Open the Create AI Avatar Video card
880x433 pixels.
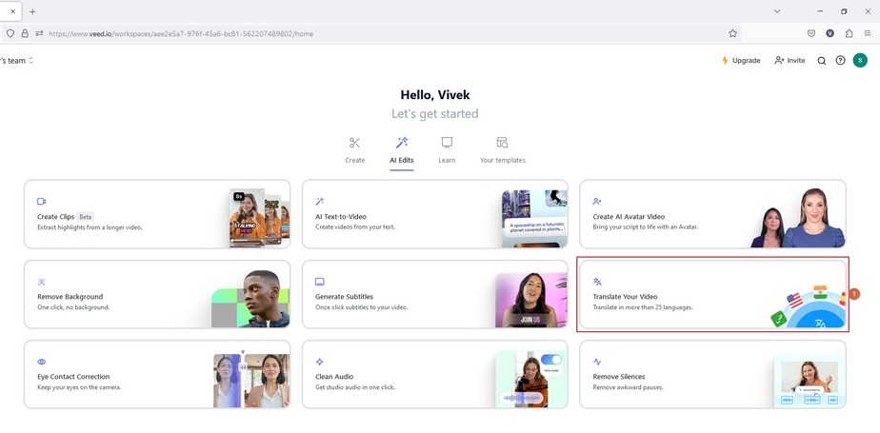(712, 214)
